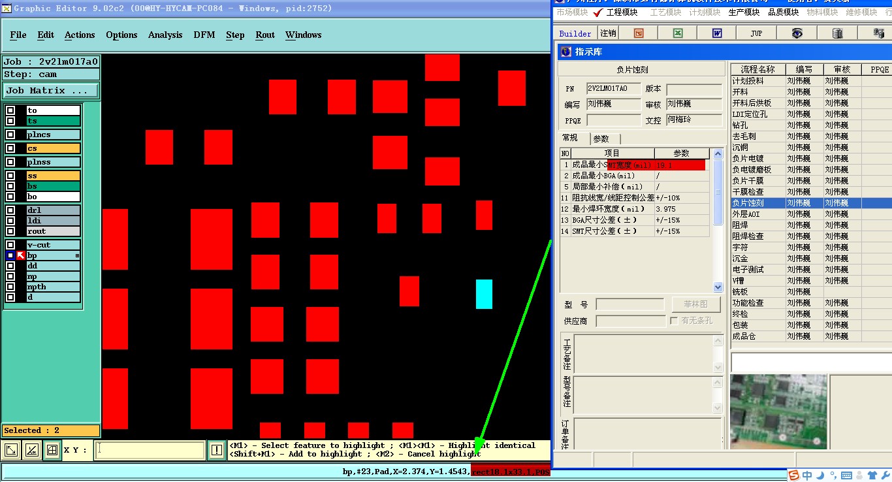The image size is (892, 482).
Task: Select the bo layer name
Action: [x=53, y=197]
